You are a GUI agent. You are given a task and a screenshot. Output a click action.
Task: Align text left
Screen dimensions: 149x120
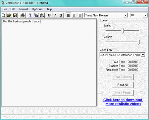[69, 15]
